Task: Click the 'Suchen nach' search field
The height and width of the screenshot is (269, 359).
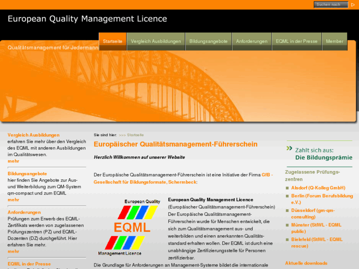Action: (331, 4)
